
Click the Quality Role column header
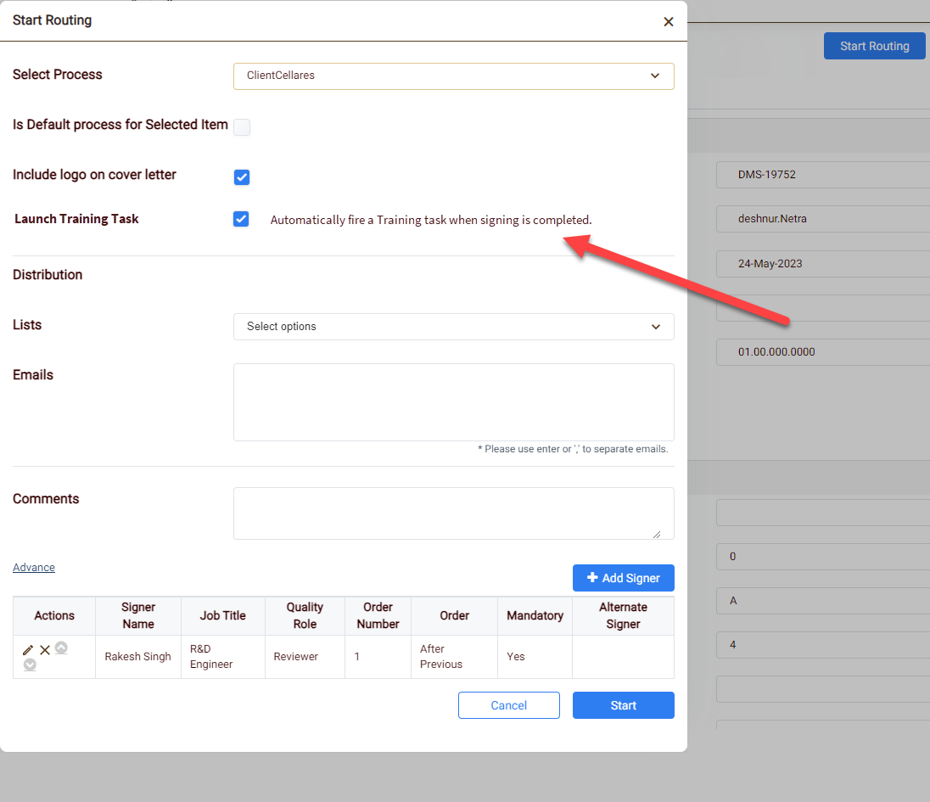pyautogui.click(x=305, y=616)
